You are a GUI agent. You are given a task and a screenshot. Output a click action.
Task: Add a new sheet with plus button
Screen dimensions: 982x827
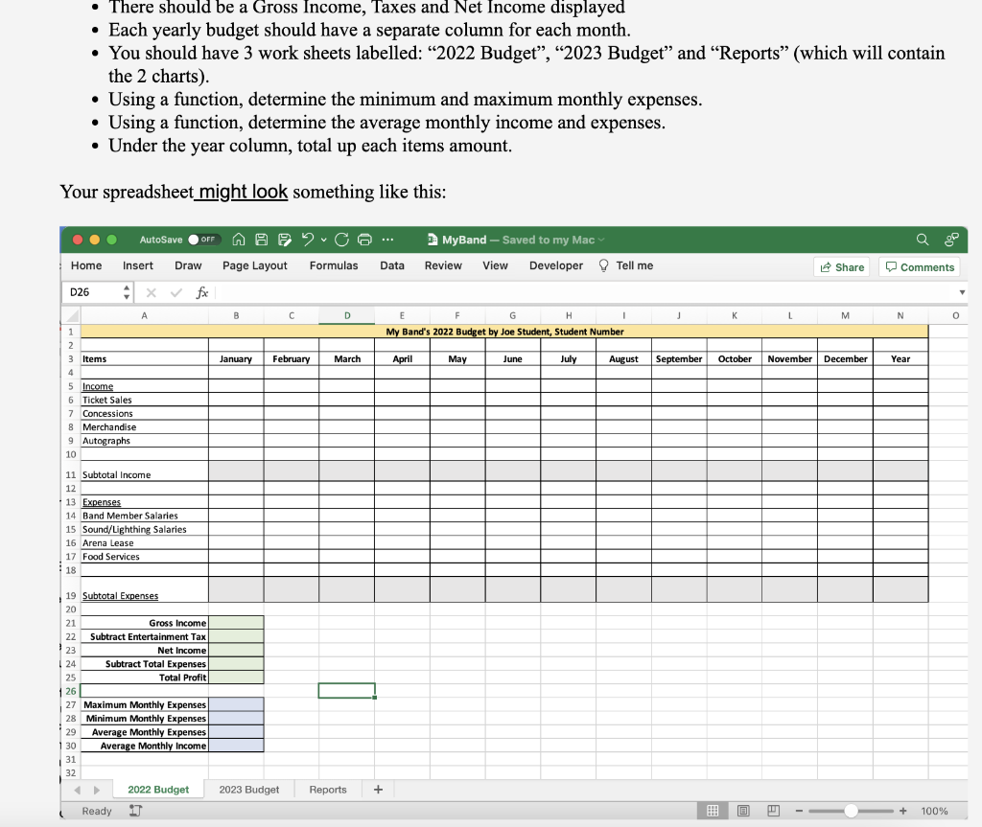(378, 790)
